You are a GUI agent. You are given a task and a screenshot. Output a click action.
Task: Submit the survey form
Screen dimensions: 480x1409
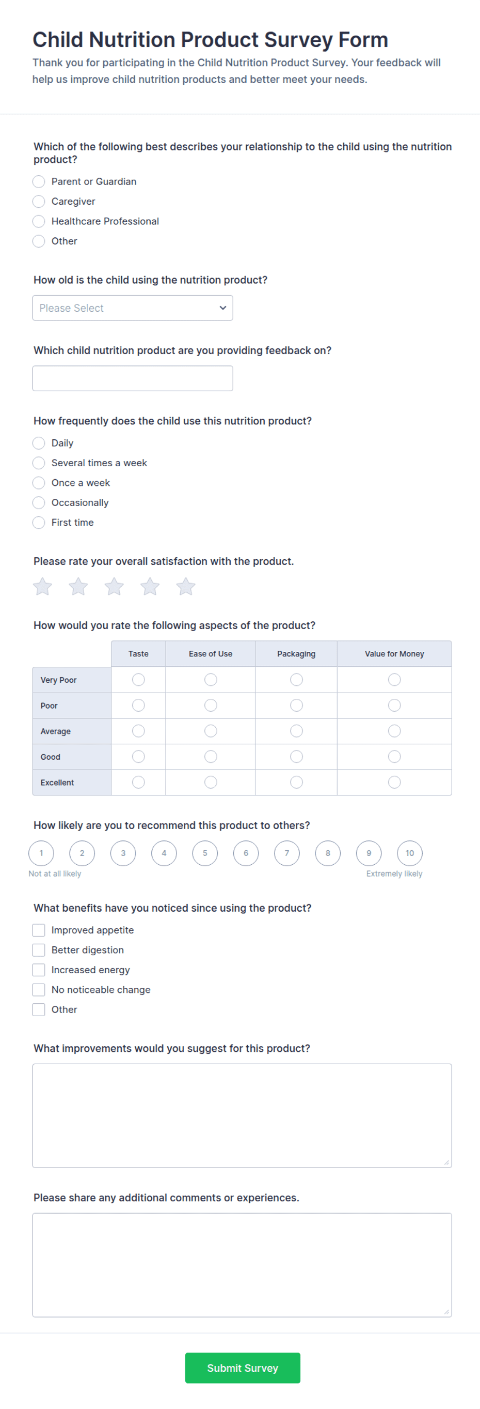click(243, 1368)
